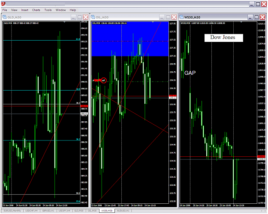The height and width of the screenshot is (214, 268).
Task: Switch to the AUDUSD,H1 chart tab
Action: [123, 211]
